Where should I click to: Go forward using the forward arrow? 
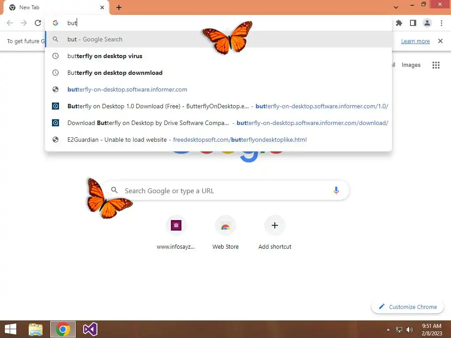click(24, 23)
